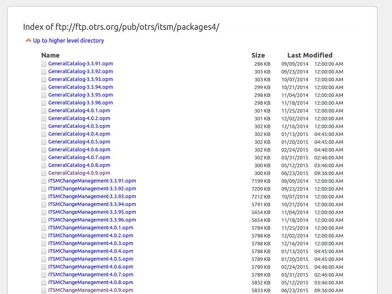Open GeneralCatalog-4.0.1.opm link

click(x=79, y=110)
